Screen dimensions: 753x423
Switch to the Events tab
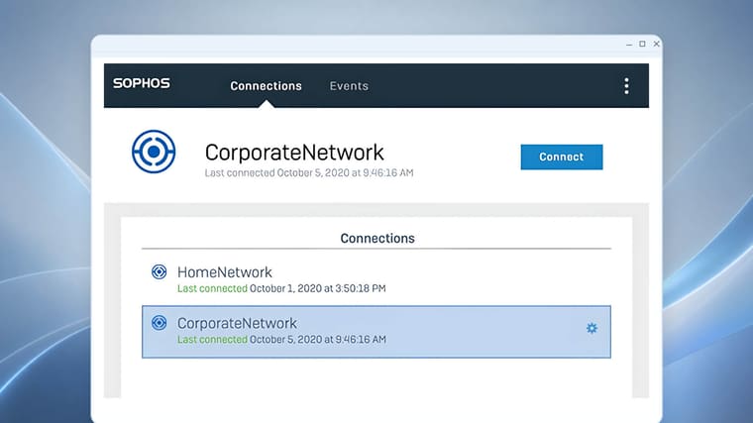(349, 86)
